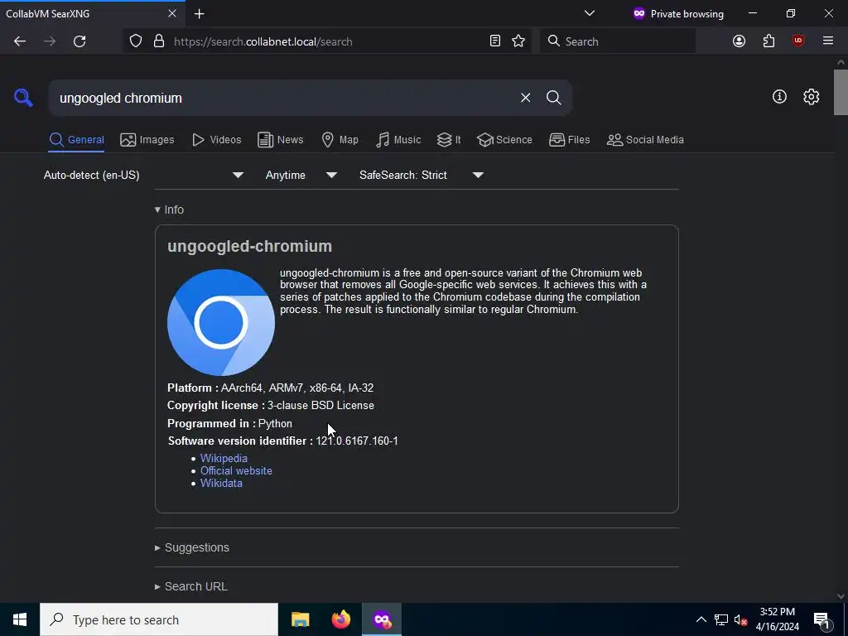The image size is (848, 636).
Task: Open a new tab with plus button
Action: coord(199,14)
